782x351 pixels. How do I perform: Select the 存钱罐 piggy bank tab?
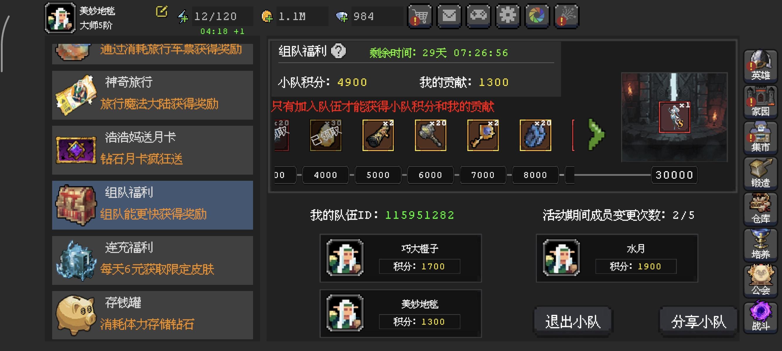click(x=152, y=315)
